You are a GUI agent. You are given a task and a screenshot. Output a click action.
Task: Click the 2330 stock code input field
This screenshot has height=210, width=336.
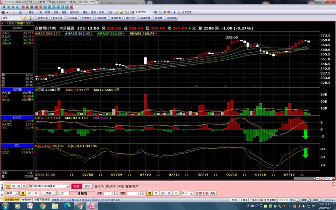tap(63, 193)
